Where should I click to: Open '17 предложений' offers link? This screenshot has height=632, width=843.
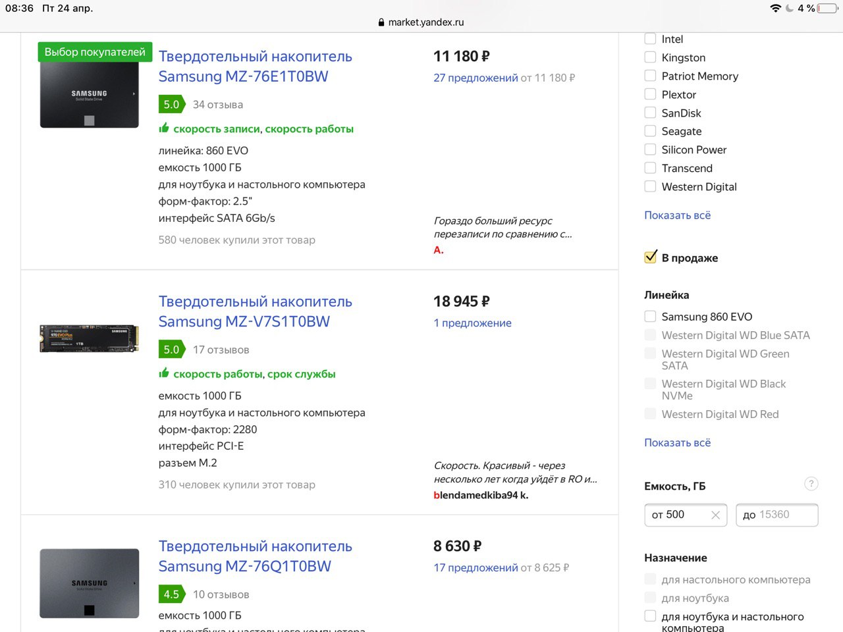click(x=476, y=567)
